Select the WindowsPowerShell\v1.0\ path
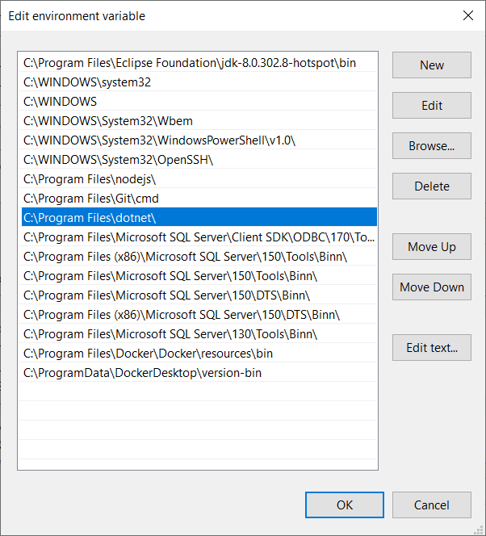486x536 pixels. click(x=199, y=140)
